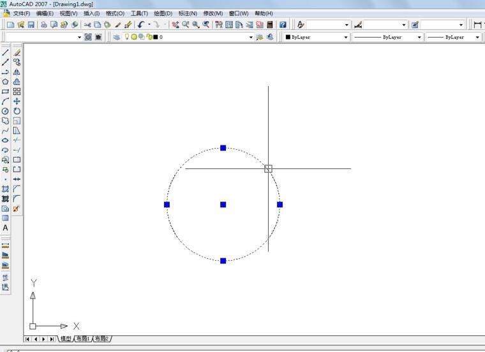
Task: Select the Scale tool
Action: point(17,121)
